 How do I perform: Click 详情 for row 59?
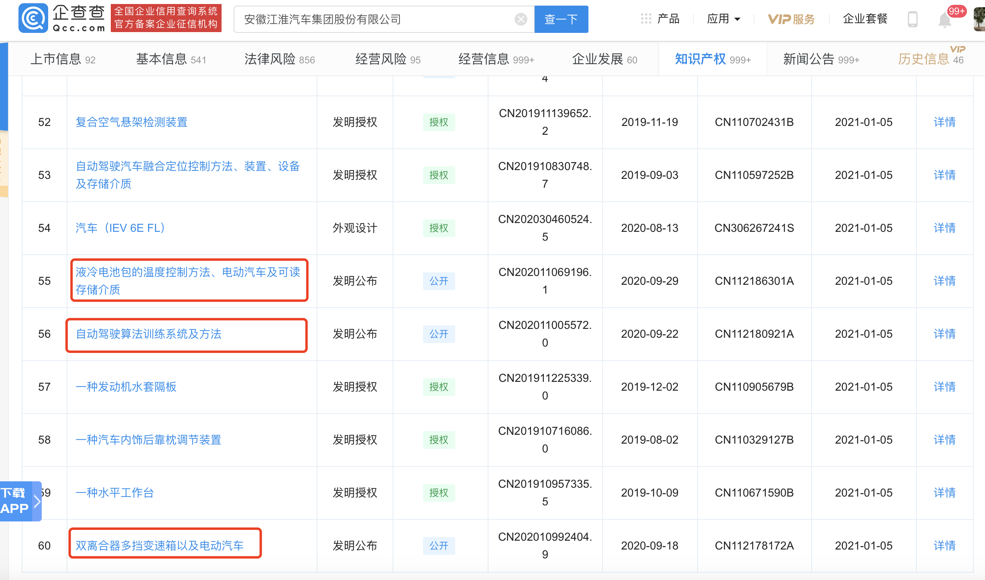click(944, 493)
